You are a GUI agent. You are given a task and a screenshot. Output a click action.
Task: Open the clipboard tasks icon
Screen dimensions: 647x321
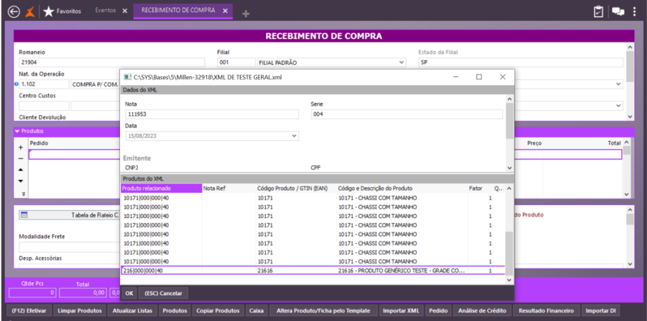click(598, 12)
